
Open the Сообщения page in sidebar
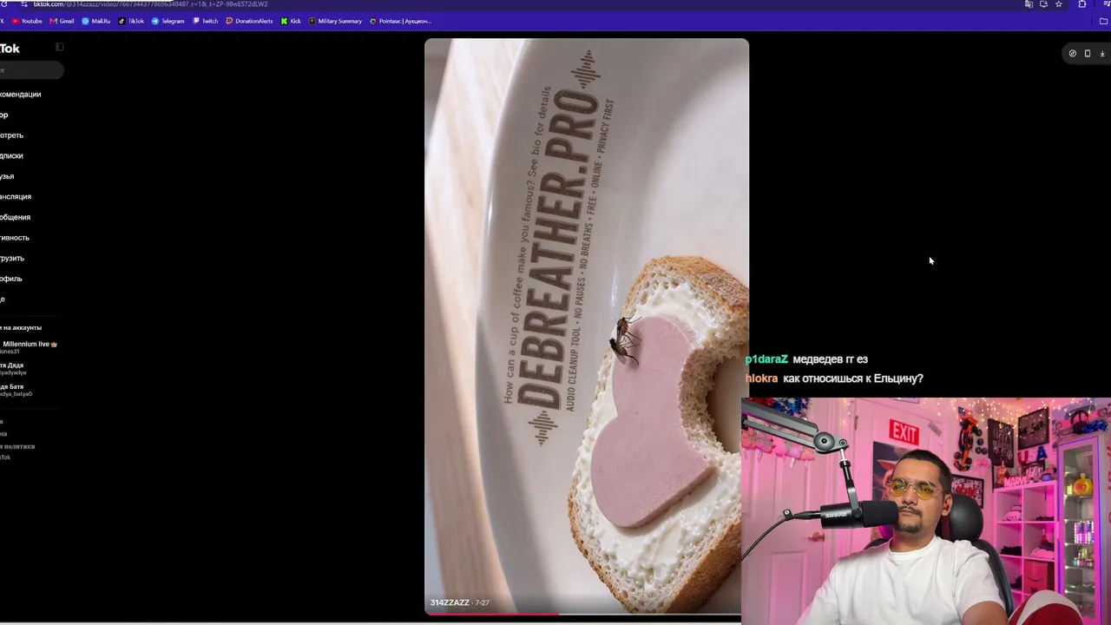16,217
